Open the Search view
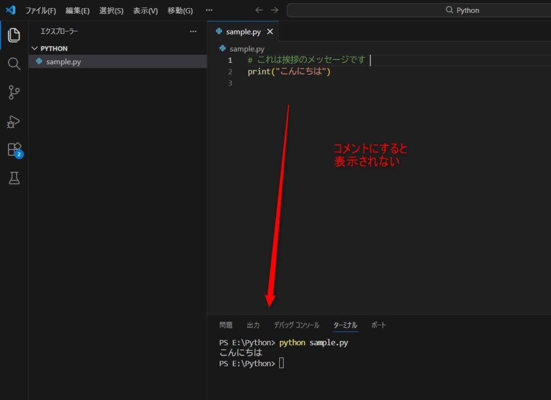Screen dimensions: 551x400 pos(13,63)
